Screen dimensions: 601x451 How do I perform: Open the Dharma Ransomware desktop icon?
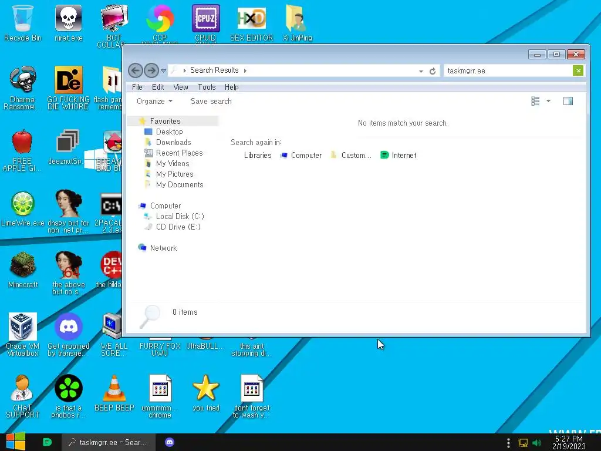coord(23,88)
